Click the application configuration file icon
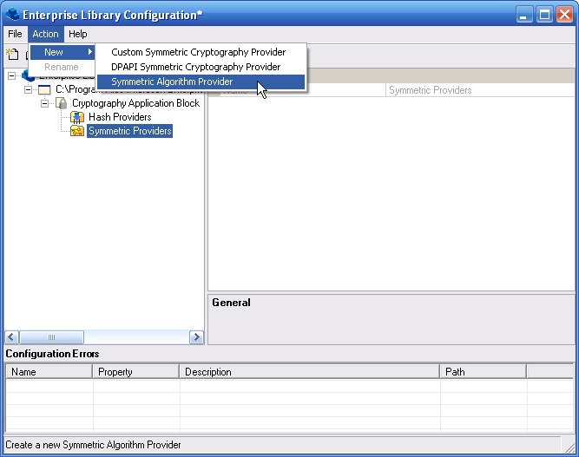The image size is (579, 457). [44, 89]
